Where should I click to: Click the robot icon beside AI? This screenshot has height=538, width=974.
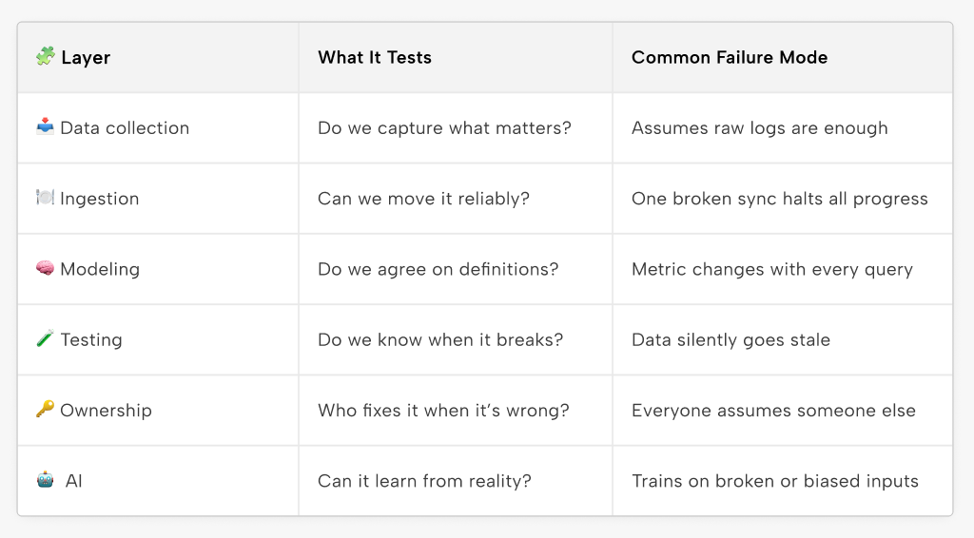tap(45, 480)
